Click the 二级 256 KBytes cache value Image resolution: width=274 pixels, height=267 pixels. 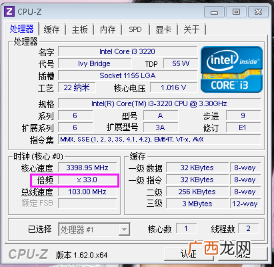tap(197, 192)
